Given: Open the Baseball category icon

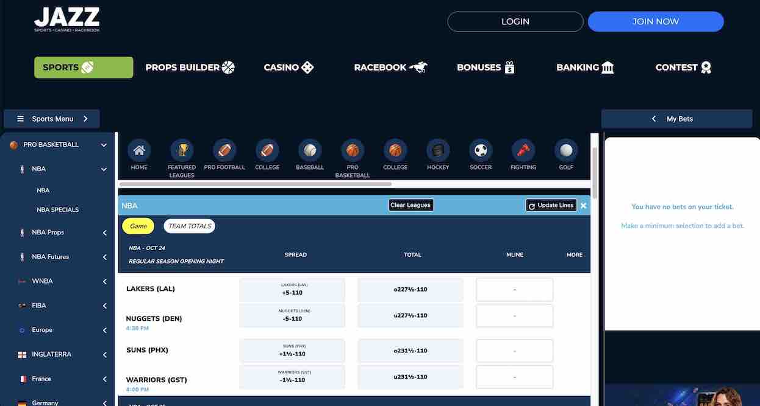Looking at the screenshot, I should click(x=309, y=152).
